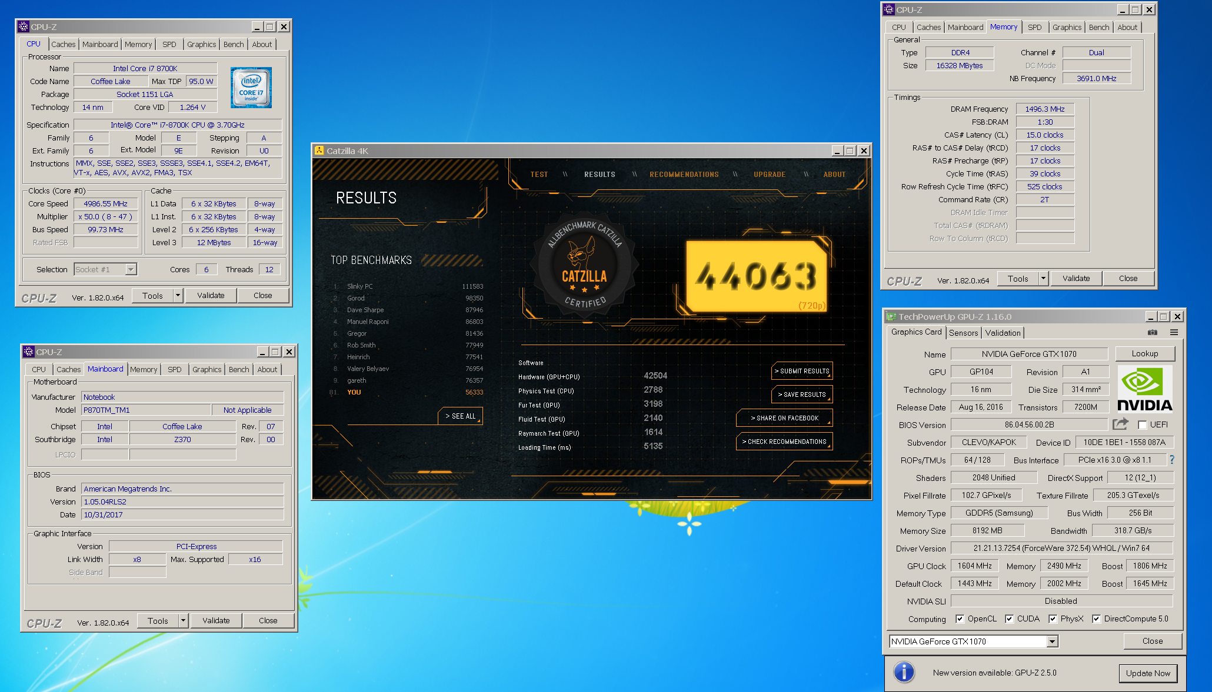Go to the Catzilla TEST section
The height and width of the screenshot is (692, 1212).
click(539, 175)
